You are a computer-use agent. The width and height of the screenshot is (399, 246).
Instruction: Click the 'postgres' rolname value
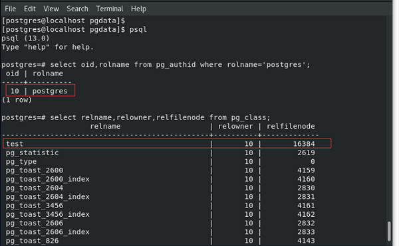pyautogui.click(x=50, y=91)
